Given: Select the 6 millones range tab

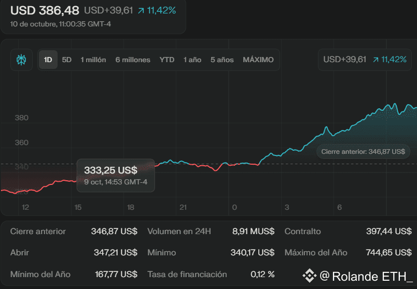Looking at the screenshot, I should pos(133,60).
